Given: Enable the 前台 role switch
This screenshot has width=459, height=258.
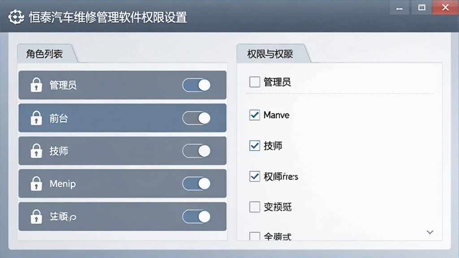Looking at the screenshot, I should pyautogui.click(x=196, y=118).
